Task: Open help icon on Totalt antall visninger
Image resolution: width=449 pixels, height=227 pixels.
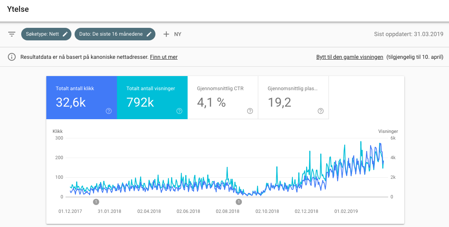Action: point(179,111)
